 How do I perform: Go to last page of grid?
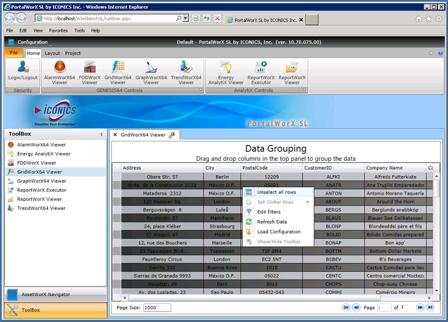430,308
